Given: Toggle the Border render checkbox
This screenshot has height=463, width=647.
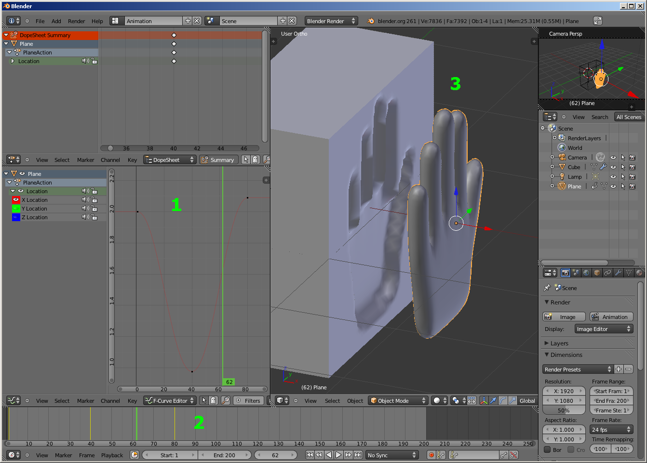Looking at the screenshot, I should point(548,450).
